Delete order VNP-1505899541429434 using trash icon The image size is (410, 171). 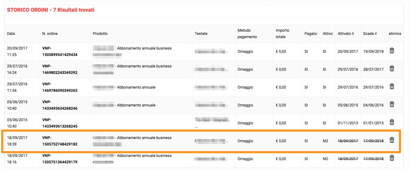pyautogui.click(x=392, y=51)
